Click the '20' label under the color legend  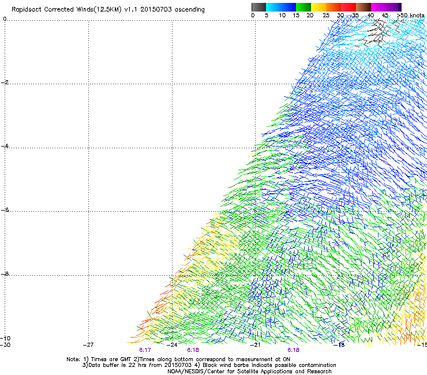click(x=310, y=16)
